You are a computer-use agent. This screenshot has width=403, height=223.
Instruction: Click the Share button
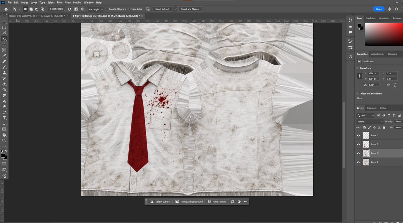click(378, 9)
